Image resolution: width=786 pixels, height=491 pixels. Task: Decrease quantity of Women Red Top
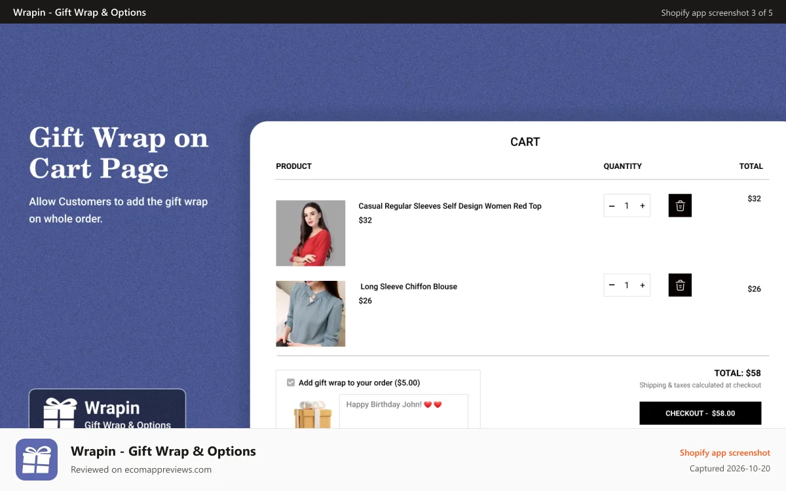tap(612, 206)
